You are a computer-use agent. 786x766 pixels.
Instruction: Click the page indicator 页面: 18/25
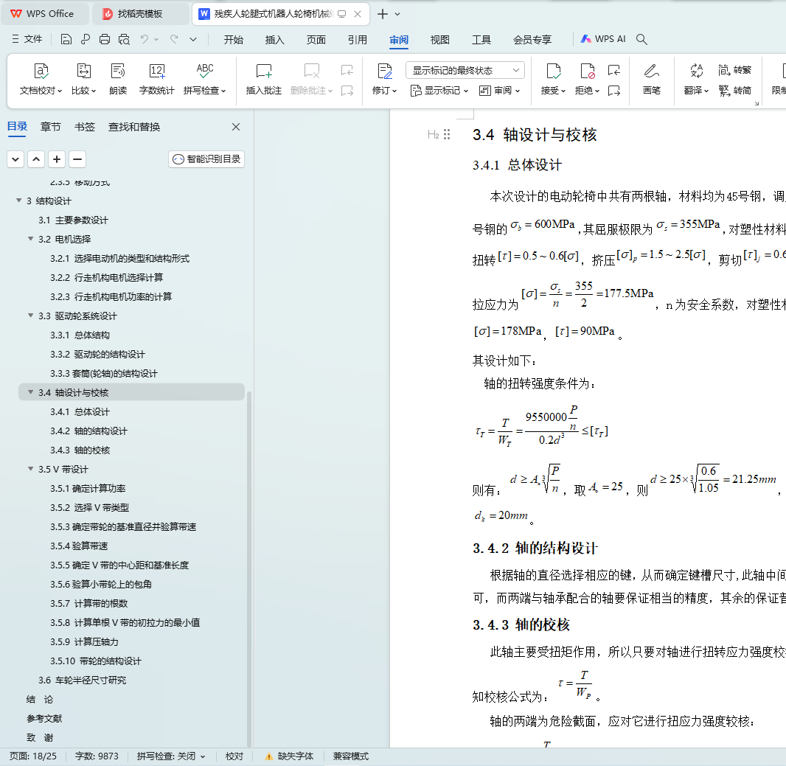click(33, 756)
